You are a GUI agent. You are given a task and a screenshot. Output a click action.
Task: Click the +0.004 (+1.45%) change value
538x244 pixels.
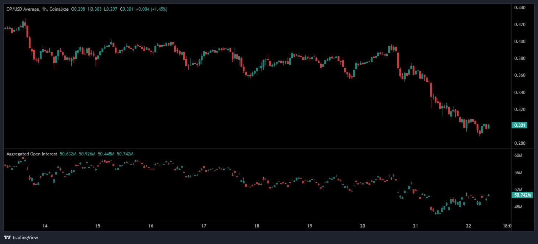pos(152,9)
